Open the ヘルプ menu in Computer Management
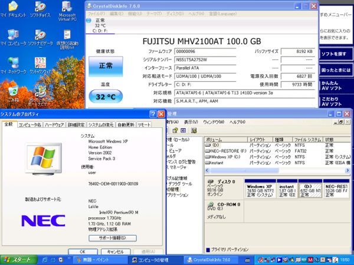 pyautogui.click(x=237, y=122)
